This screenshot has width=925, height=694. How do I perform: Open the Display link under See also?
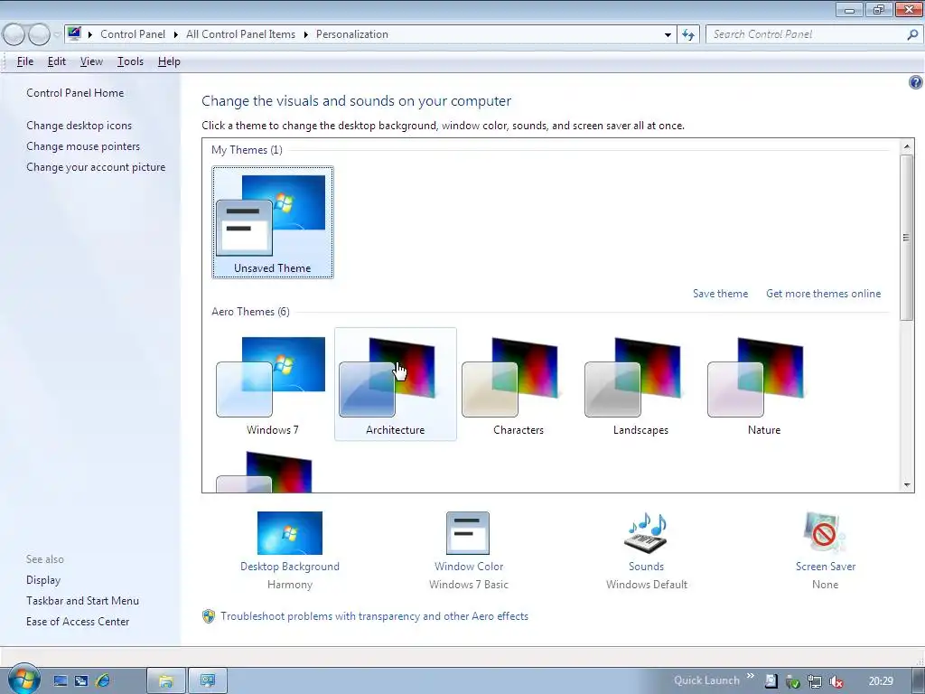(x=43, y=580)
